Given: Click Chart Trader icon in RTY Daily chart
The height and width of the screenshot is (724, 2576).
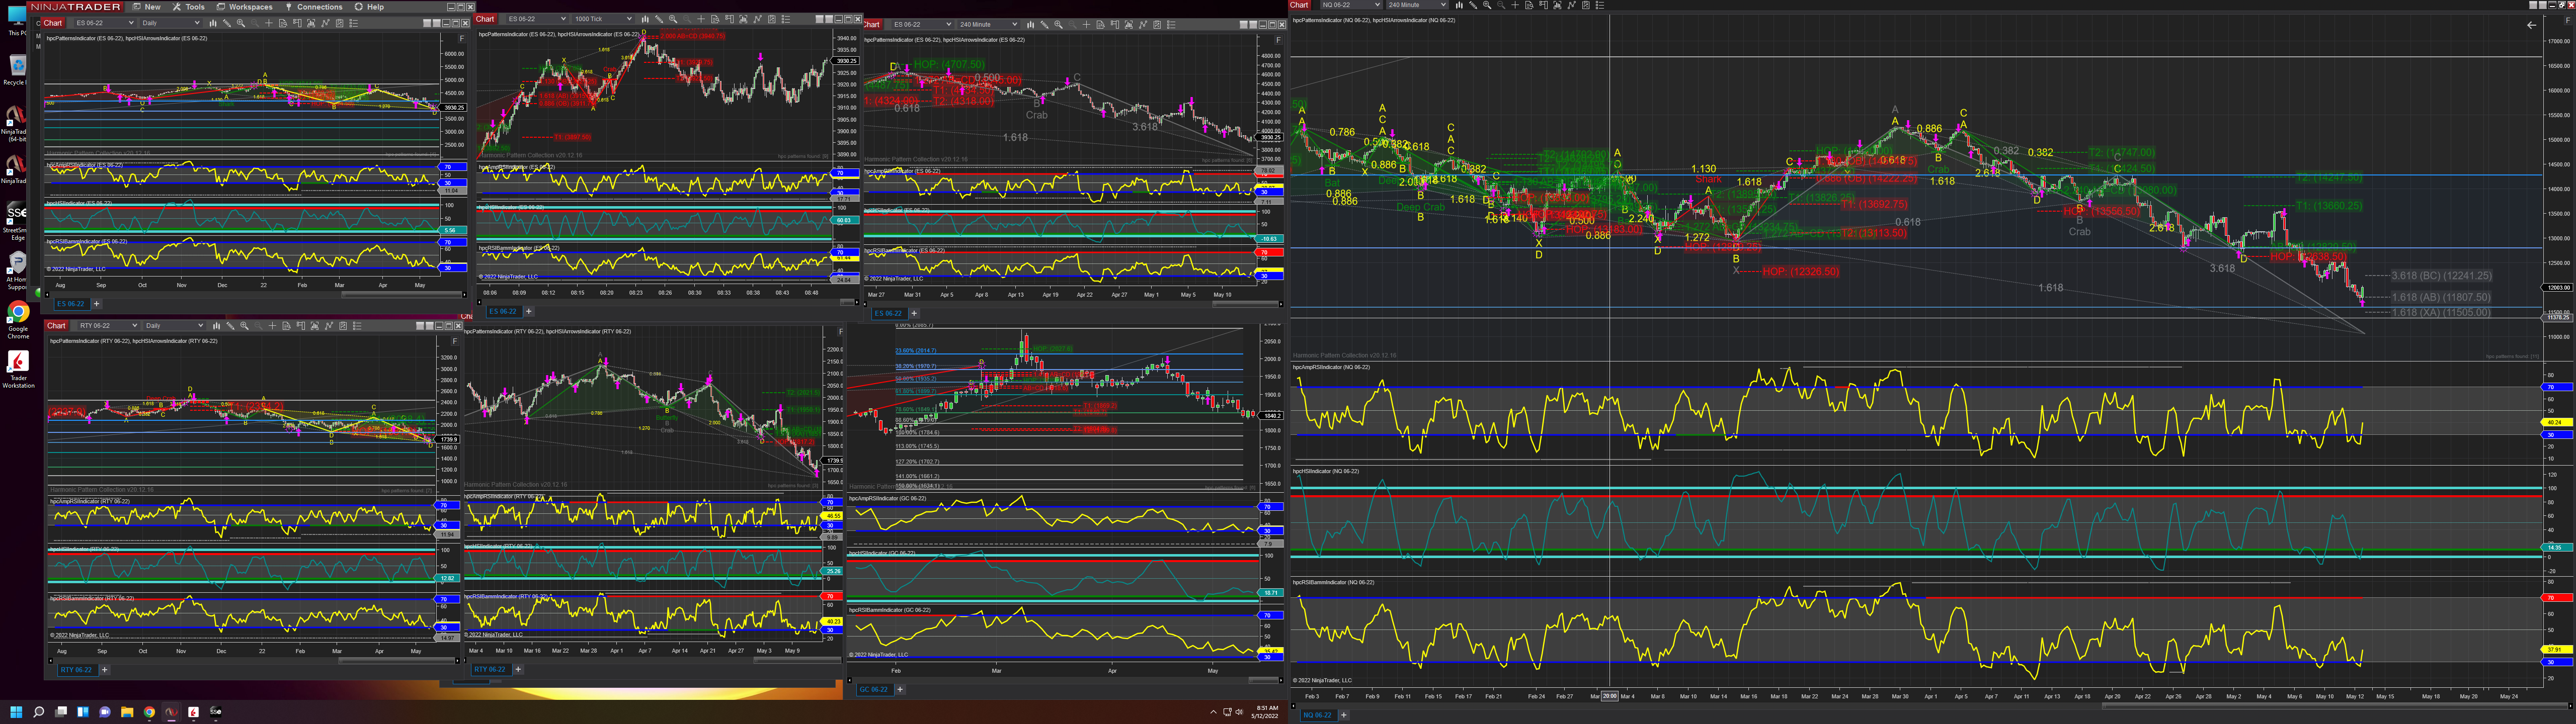Looking at the screenshot, I should click(301, 326).
